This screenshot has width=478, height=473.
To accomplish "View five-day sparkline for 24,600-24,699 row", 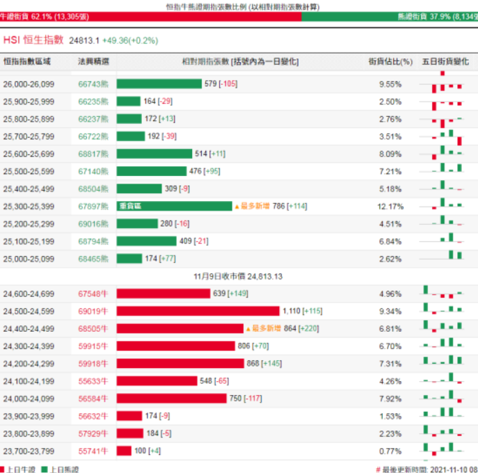I will [442, 292].
